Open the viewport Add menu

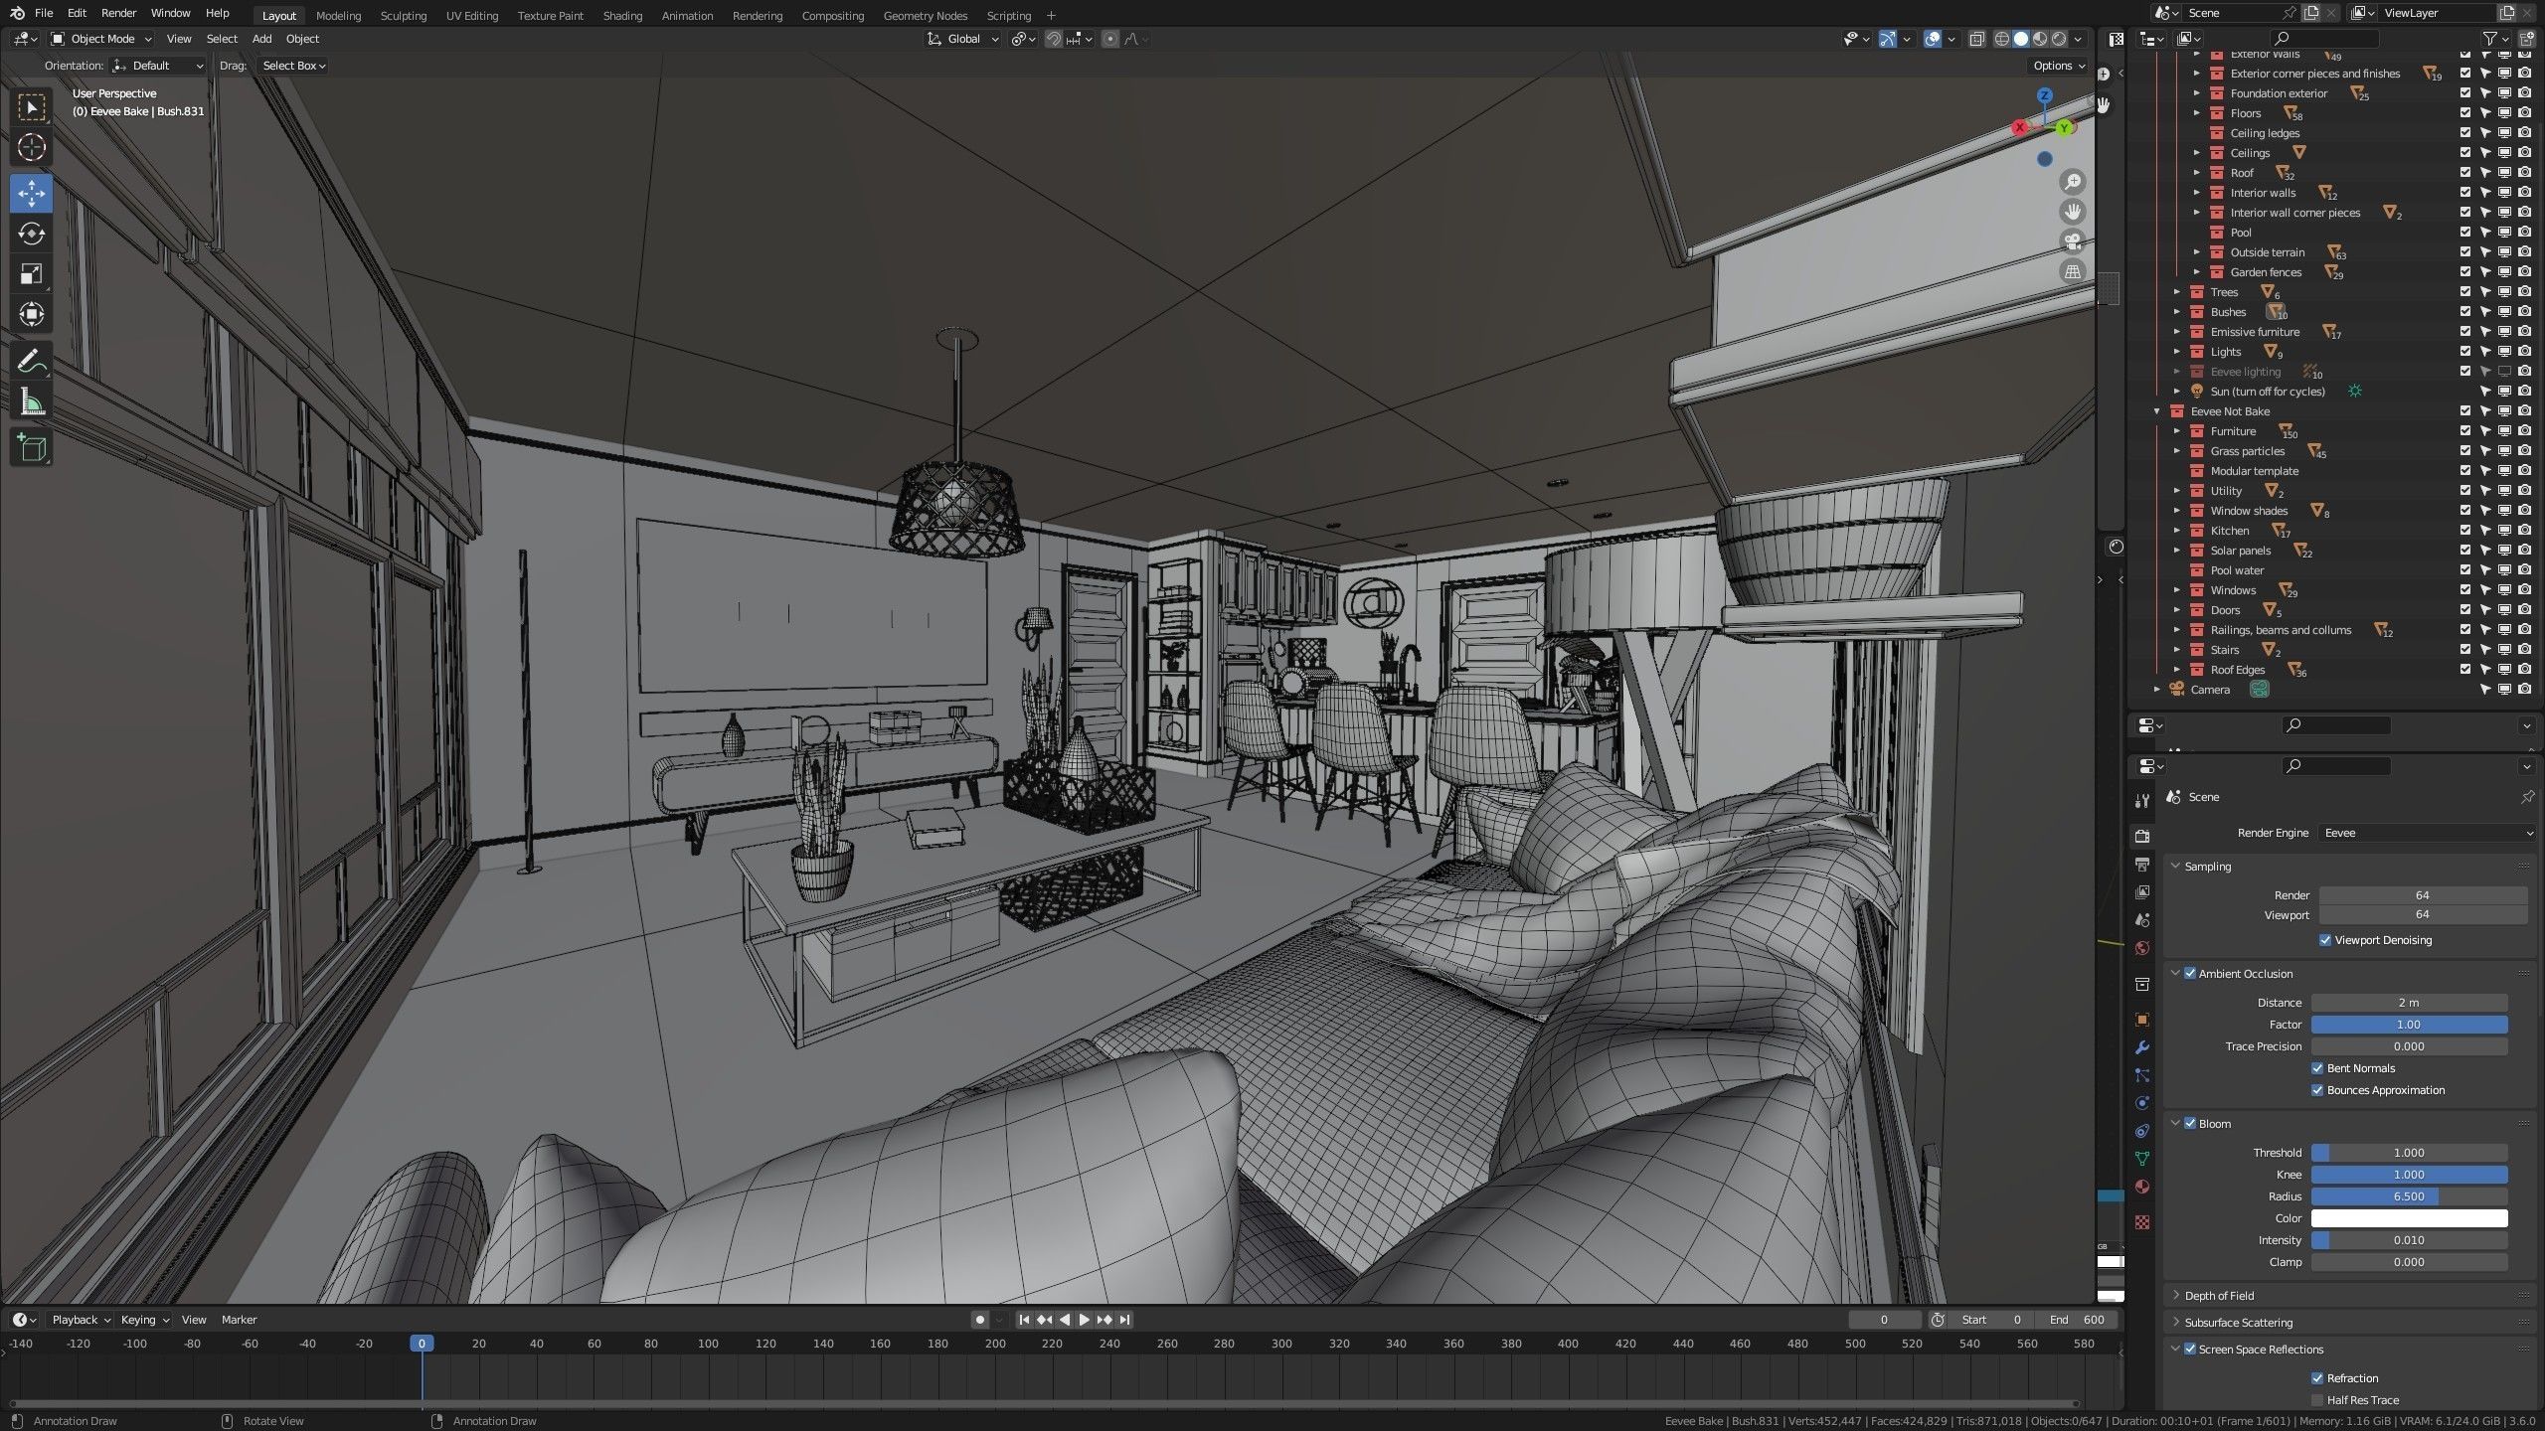click(x=261, y=39)
